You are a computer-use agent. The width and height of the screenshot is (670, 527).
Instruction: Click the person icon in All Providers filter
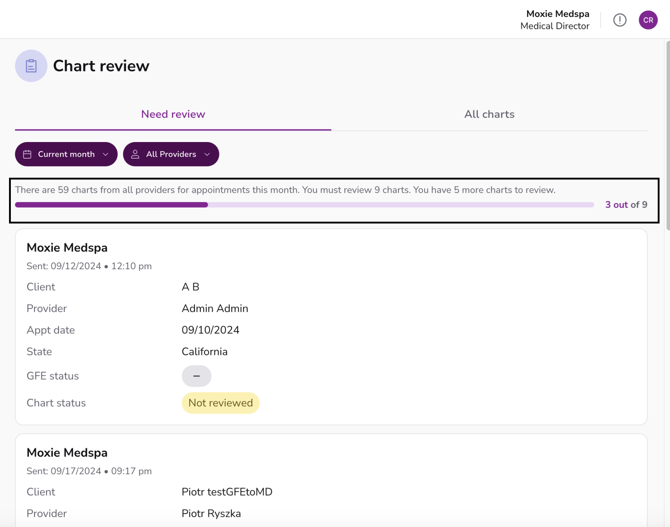point(135,154)
